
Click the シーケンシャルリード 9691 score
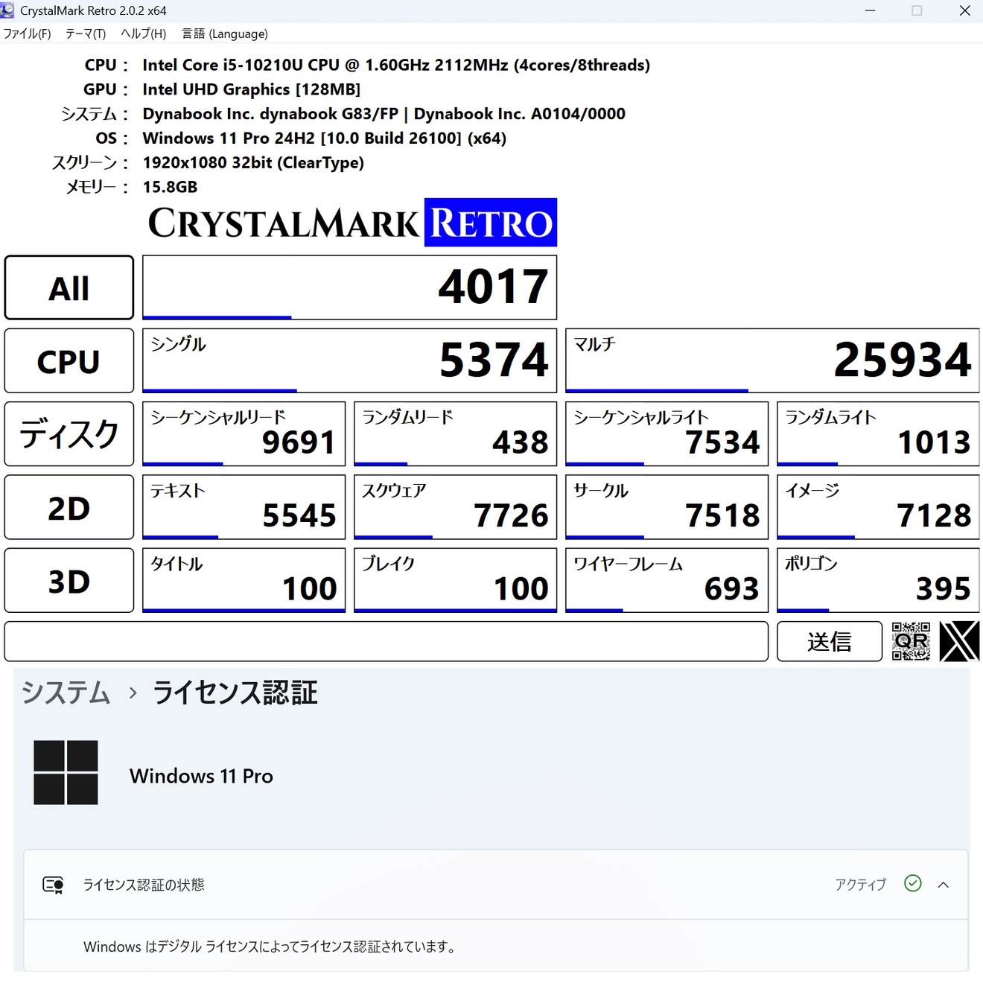point(244,434)
